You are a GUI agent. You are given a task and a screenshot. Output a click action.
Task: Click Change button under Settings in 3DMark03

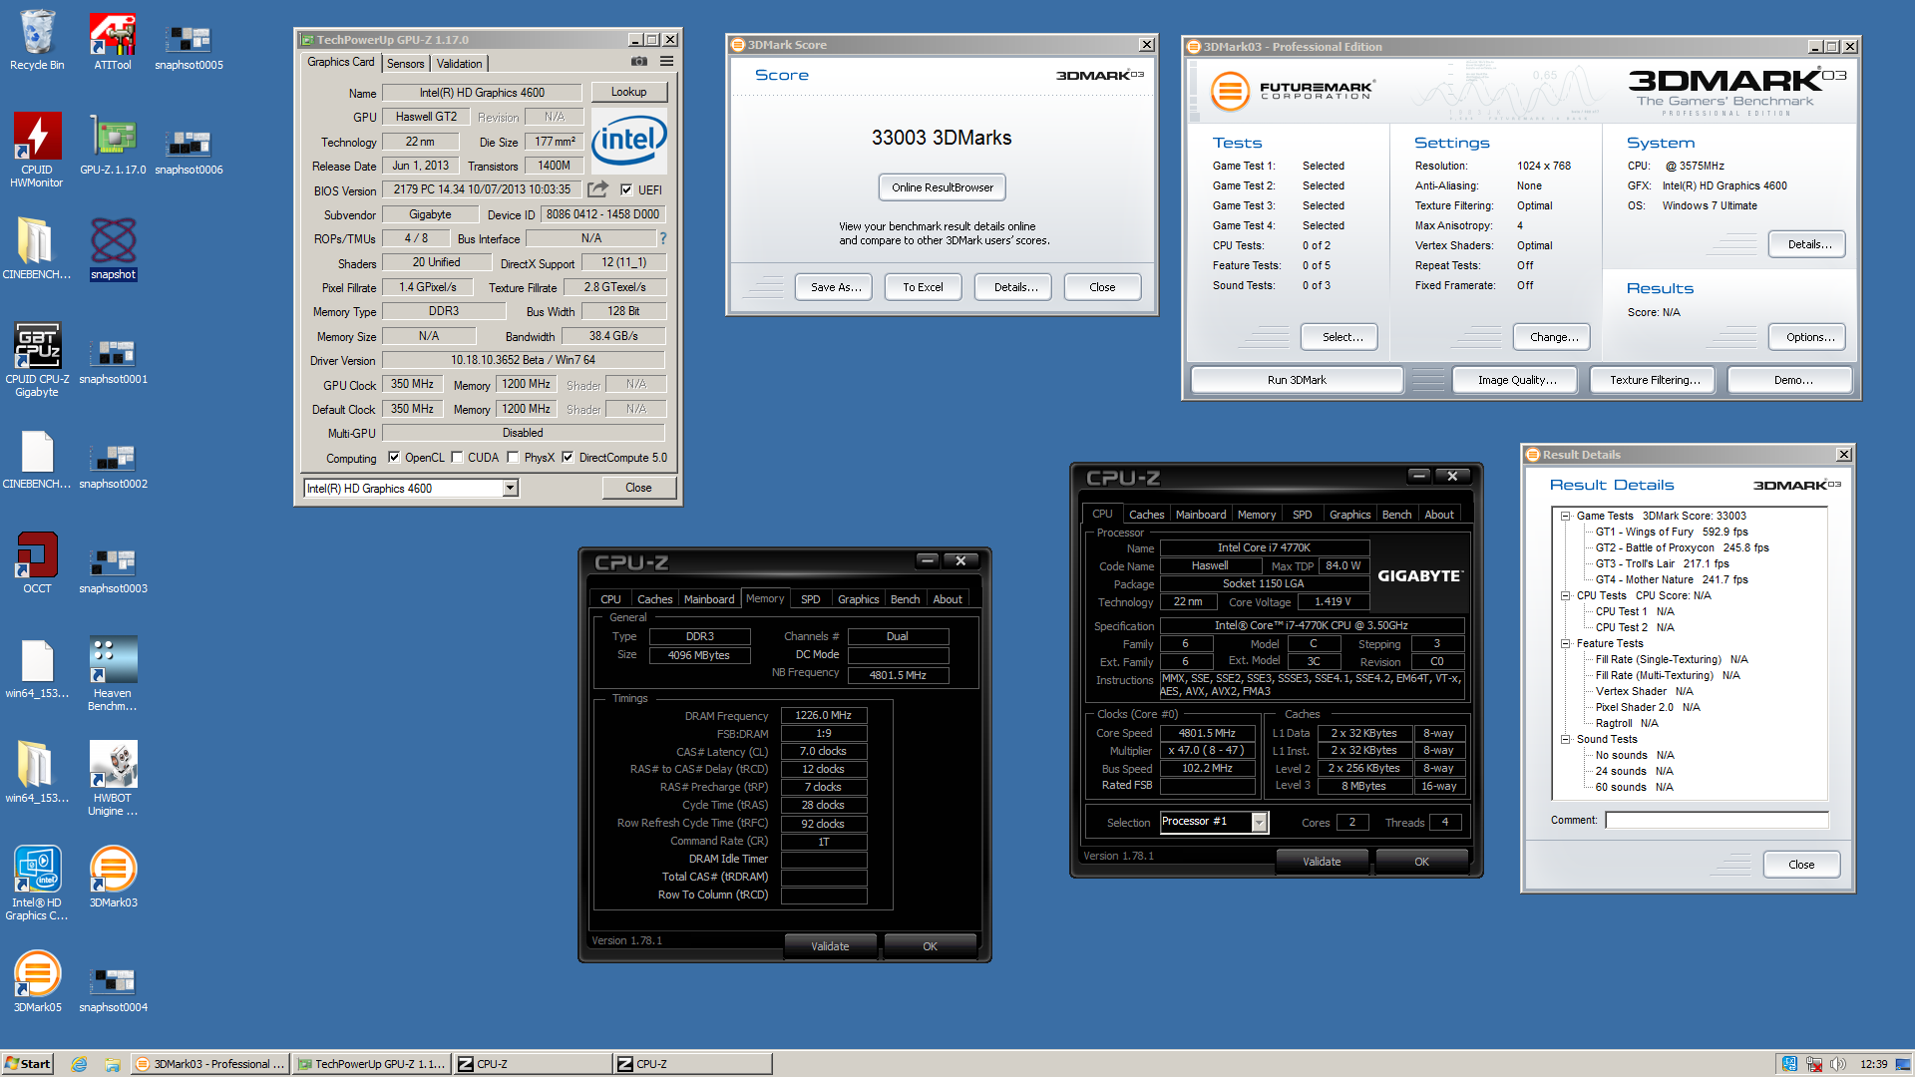1553,337
